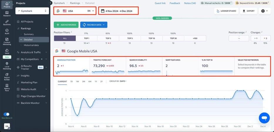
Task: Filter positions by TOP 30
Action: click(173, 38)
